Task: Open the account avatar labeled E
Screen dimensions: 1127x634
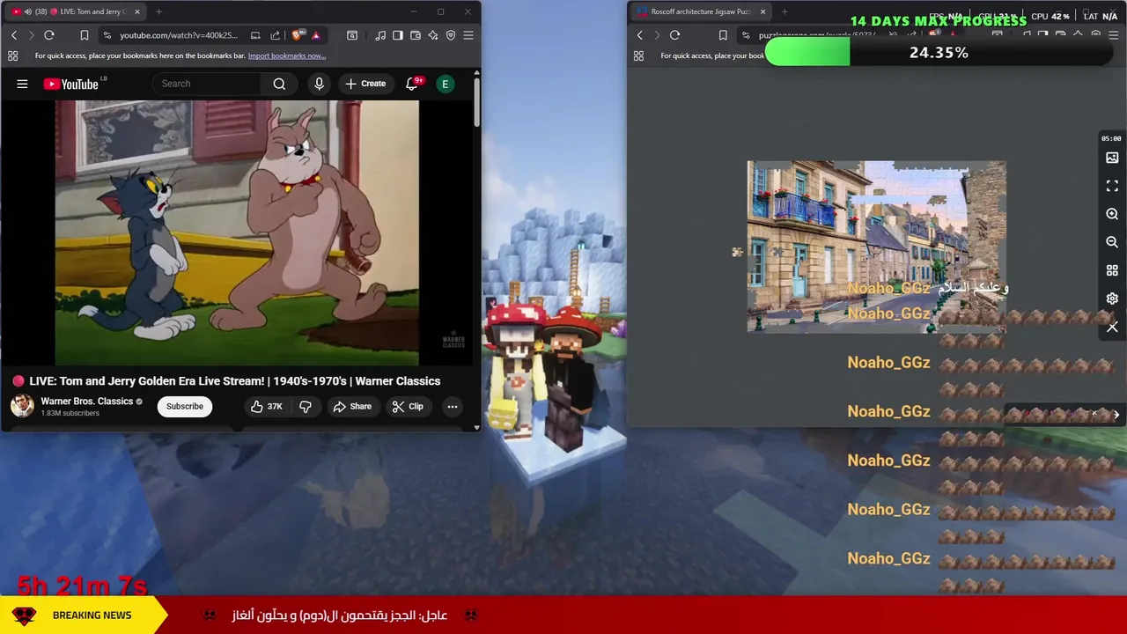Action: (446, 84)
